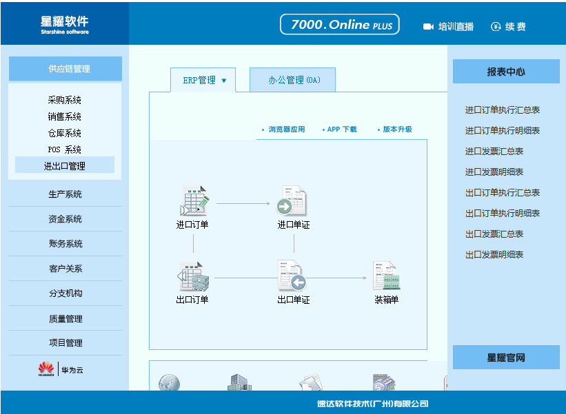Click the building icon in the bottom panel
This screenshot has height=414, width=566.
tap(239, 382)
